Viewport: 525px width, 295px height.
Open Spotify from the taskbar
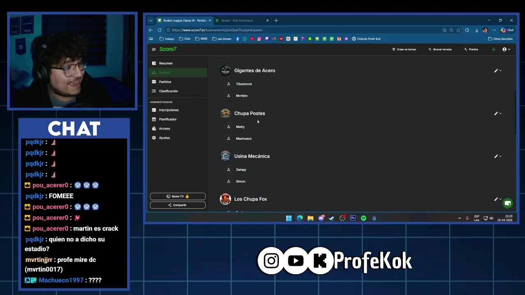point(363,218)
